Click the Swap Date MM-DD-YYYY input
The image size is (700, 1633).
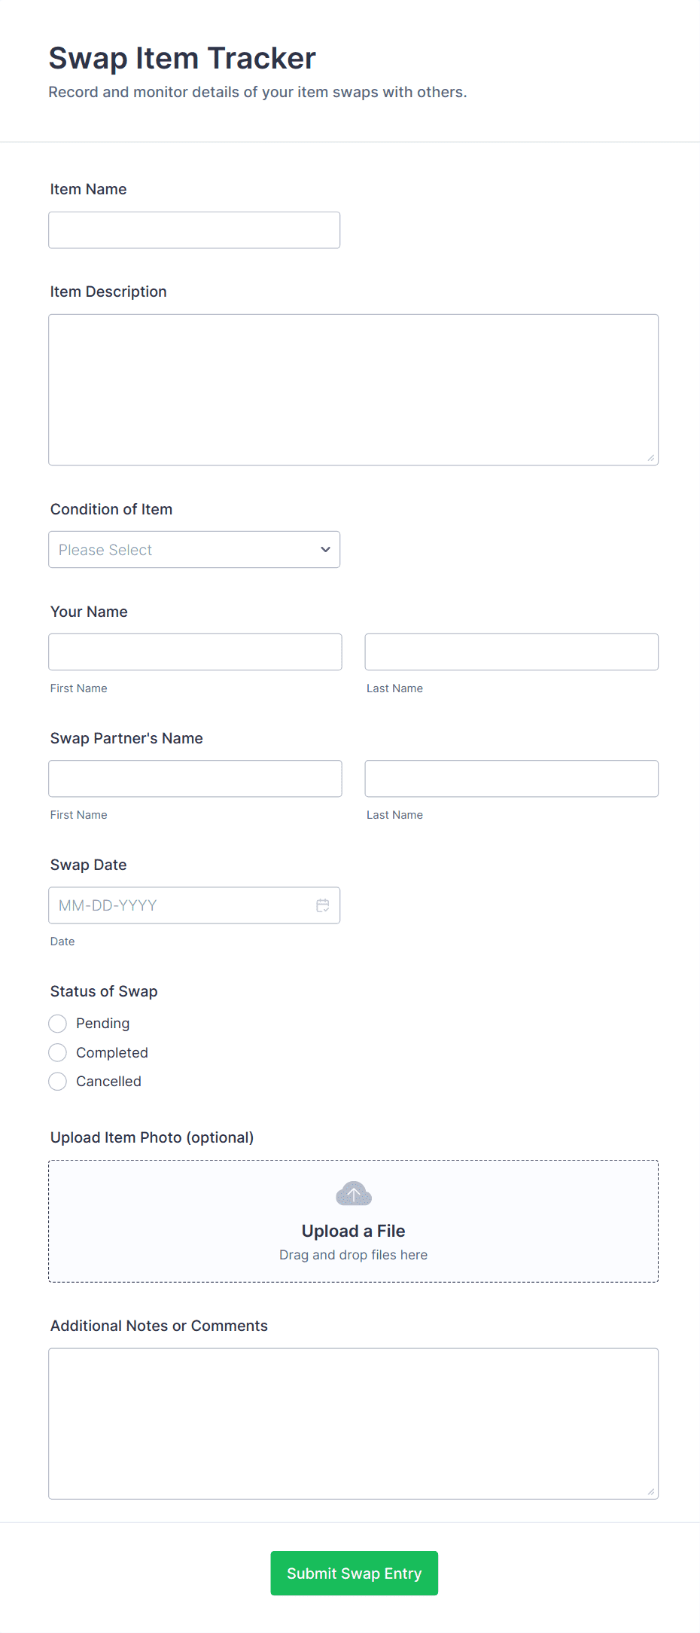click(x=181, y=905)
